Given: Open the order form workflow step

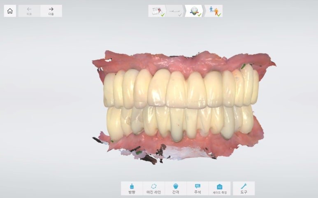Looking at the screenshot, I should (157, 11).
